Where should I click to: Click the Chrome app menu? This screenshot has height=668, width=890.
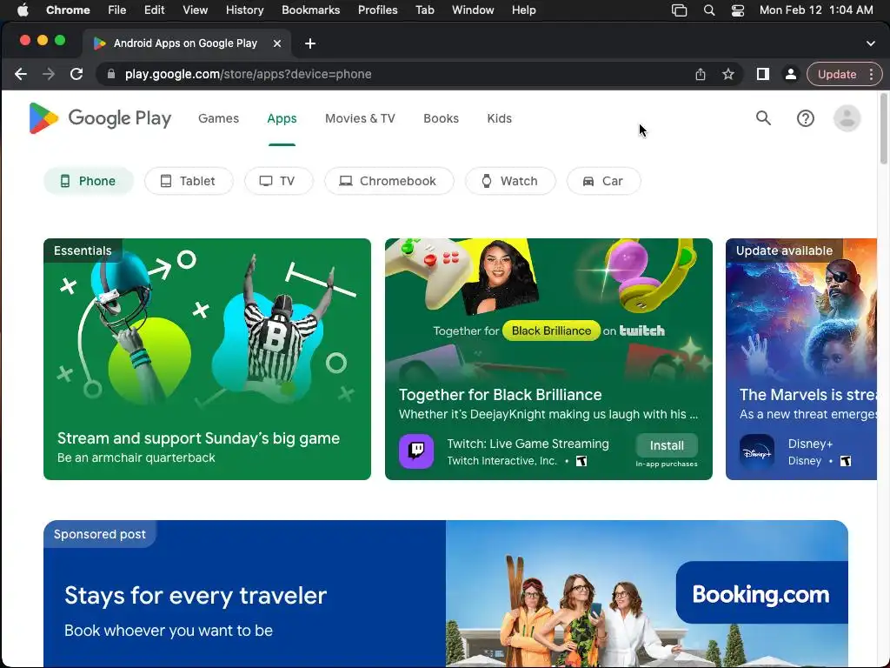pyautogui.click(x=68, y=10)
